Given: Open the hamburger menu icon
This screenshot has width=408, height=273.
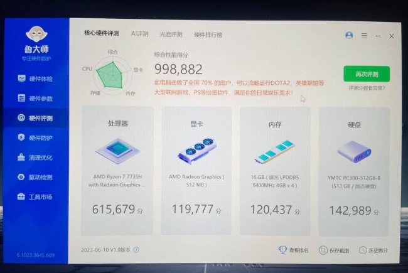Looking at the screenshot, I should coord(364,35).
